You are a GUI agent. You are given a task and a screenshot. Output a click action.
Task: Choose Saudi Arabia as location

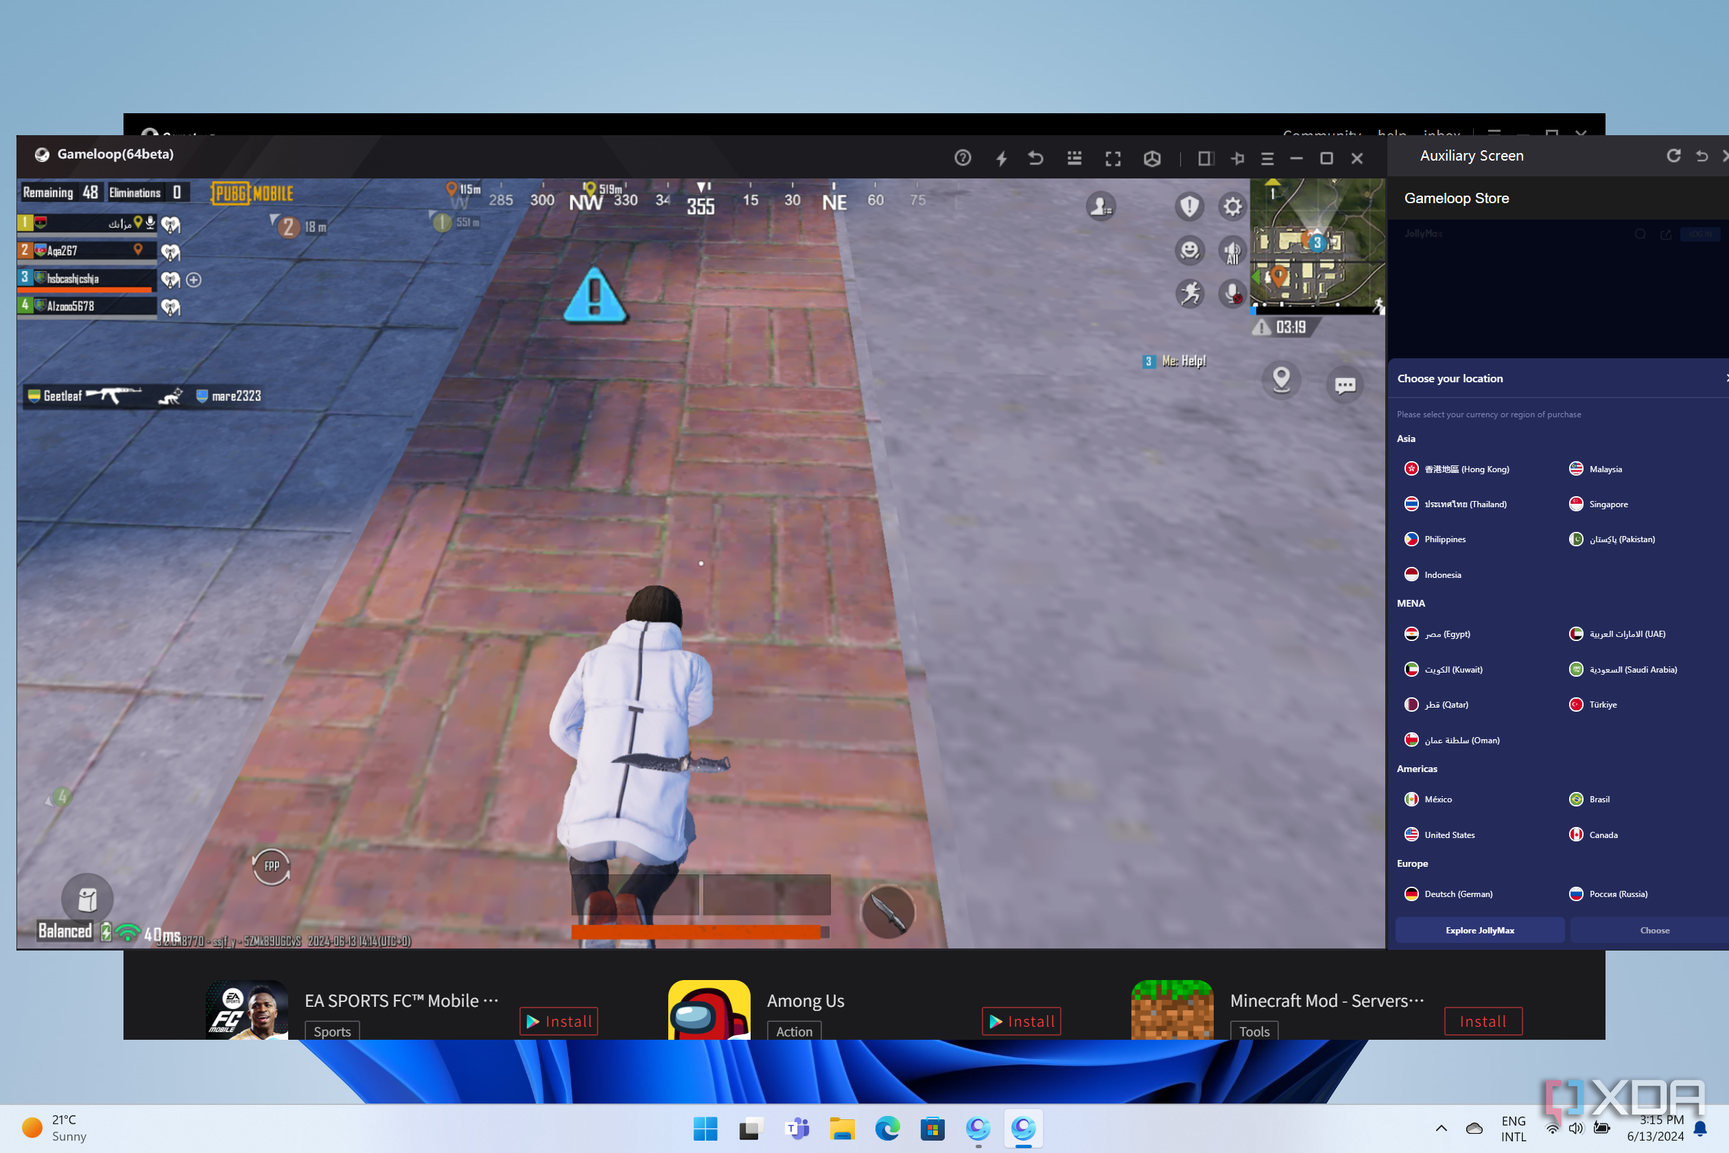(1623, 670)
